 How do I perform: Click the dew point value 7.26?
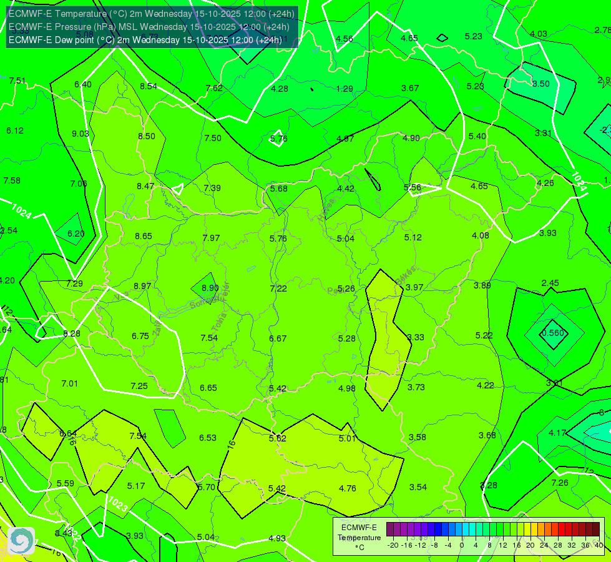(560, 483)
